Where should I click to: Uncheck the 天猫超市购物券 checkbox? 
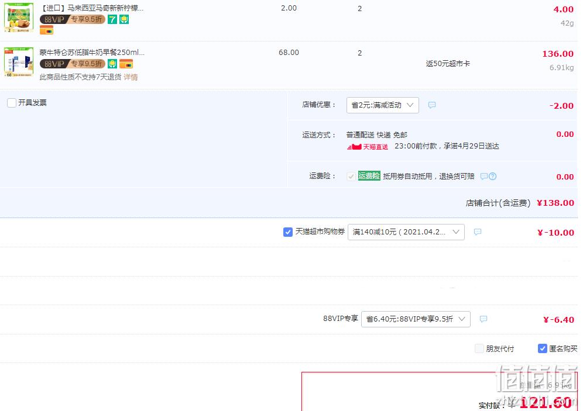pyautogui.click(x=288, y=232)
